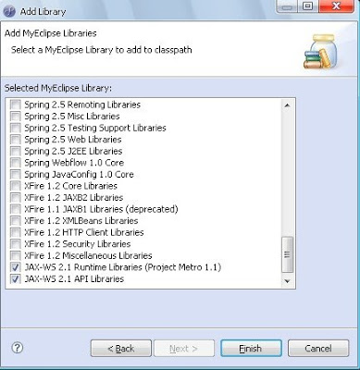Click the library scroll up arrow

pos(287,105)
